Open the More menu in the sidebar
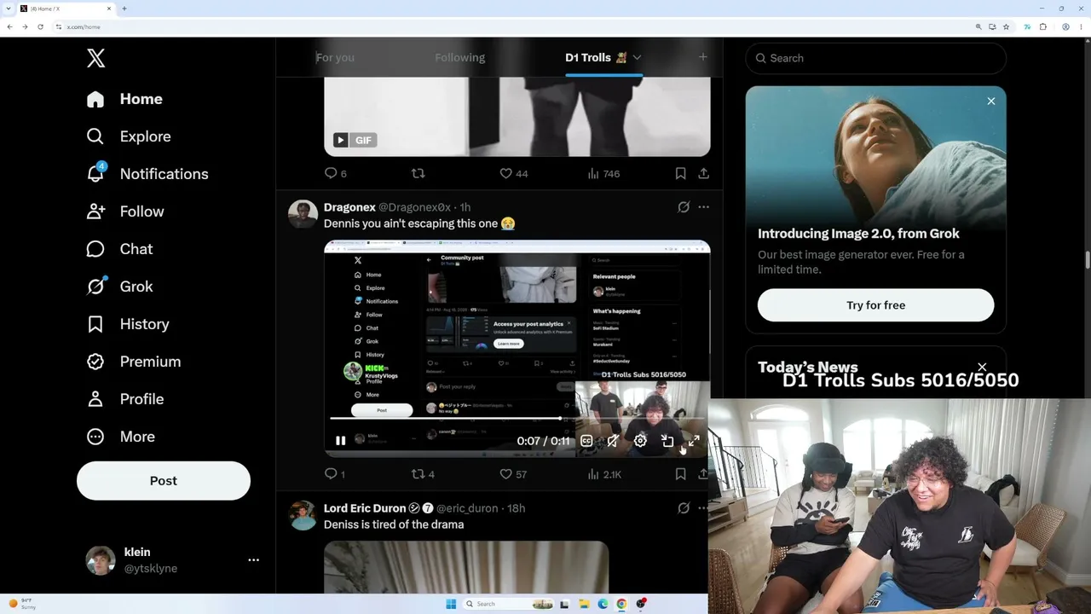1091x614 pixels. (x=120, y=437)
